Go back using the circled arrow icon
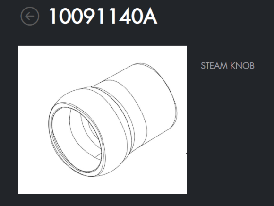The image size is (274, 206). pyautogui.click(x=30, y=16)
